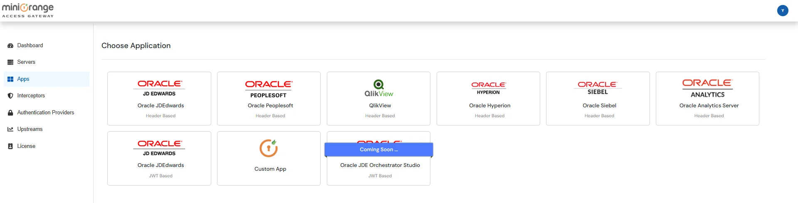The image size is (798, 203).
Task: Click Header Based under Oracle Siebel
Action: [599, 116]
